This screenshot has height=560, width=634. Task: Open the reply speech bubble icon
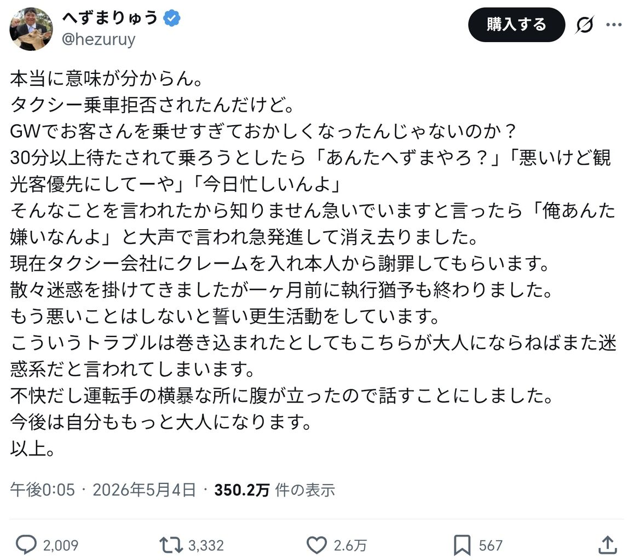(x=26, y=545)
